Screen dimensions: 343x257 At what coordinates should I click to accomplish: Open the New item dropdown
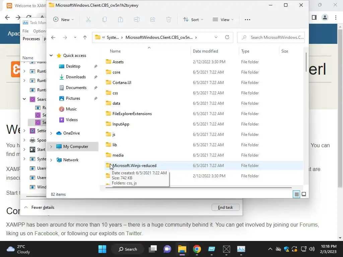[x=63, y=20]
